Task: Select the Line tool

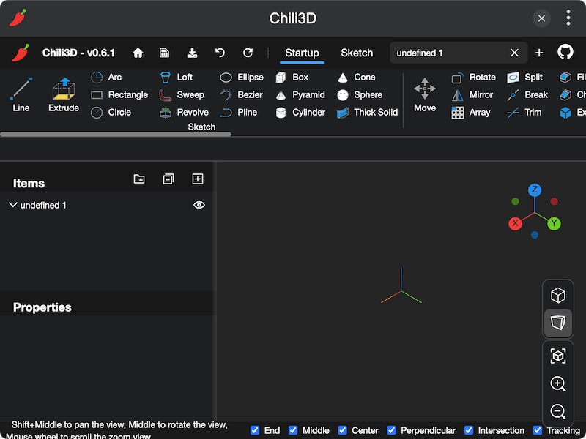Action: pyautogui.click(x=21, y=95)
